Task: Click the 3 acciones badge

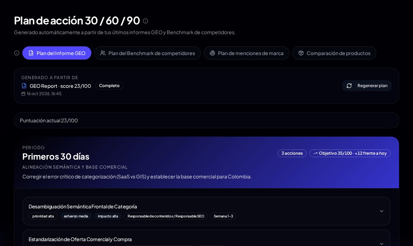Action: coord(292,153)
